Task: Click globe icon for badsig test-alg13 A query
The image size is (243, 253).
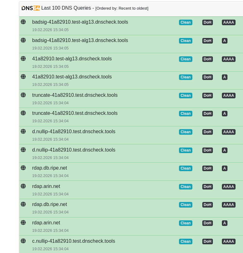Action: 23,40
